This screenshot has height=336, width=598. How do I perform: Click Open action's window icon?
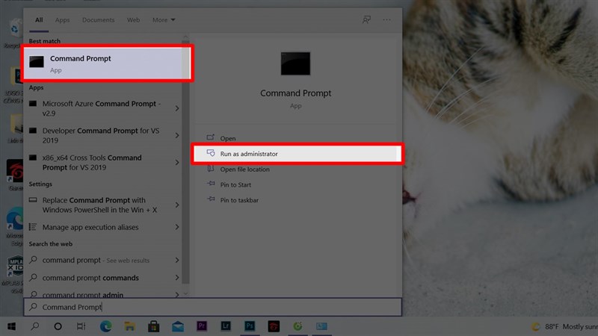coord(211,137)
